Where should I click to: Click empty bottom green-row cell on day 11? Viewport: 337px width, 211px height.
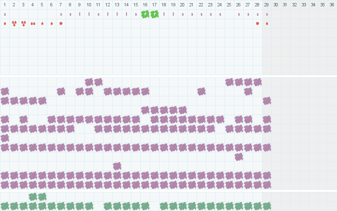pos(98,206)
